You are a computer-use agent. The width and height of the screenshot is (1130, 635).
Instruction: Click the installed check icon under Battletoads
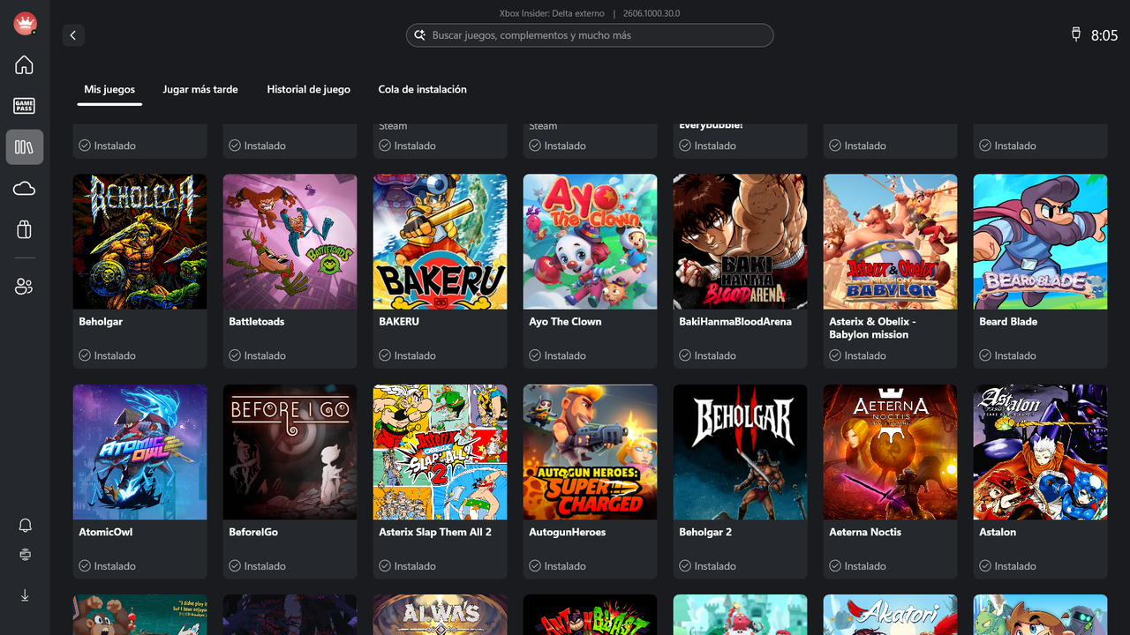pos(235,355)
